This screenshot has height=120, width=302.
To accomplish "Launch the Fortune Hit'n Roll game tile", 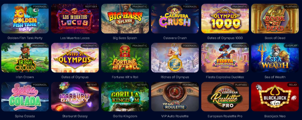I will tap(125, 58).
